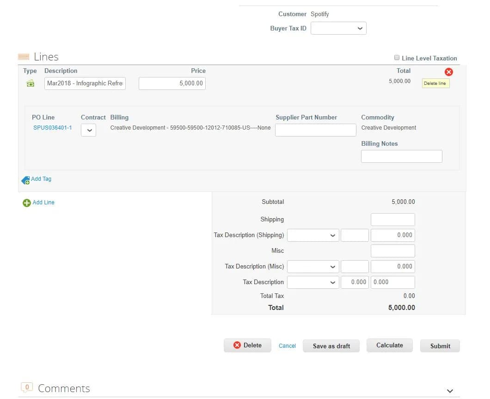Click the green invoice line Type icon

30,83
